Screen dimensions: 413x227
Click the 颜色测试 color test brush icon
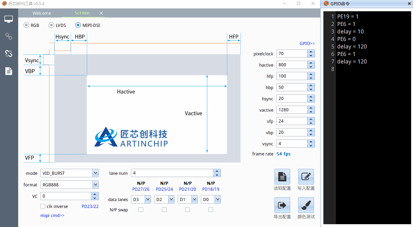click(306, 205)
